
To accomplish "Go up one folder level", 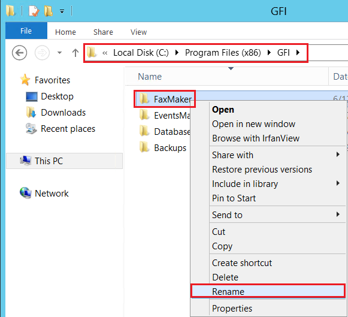I will pyautogui.click(x=75, y=53).
